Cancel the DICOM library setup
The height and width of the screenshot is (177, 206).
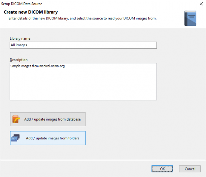190,169
